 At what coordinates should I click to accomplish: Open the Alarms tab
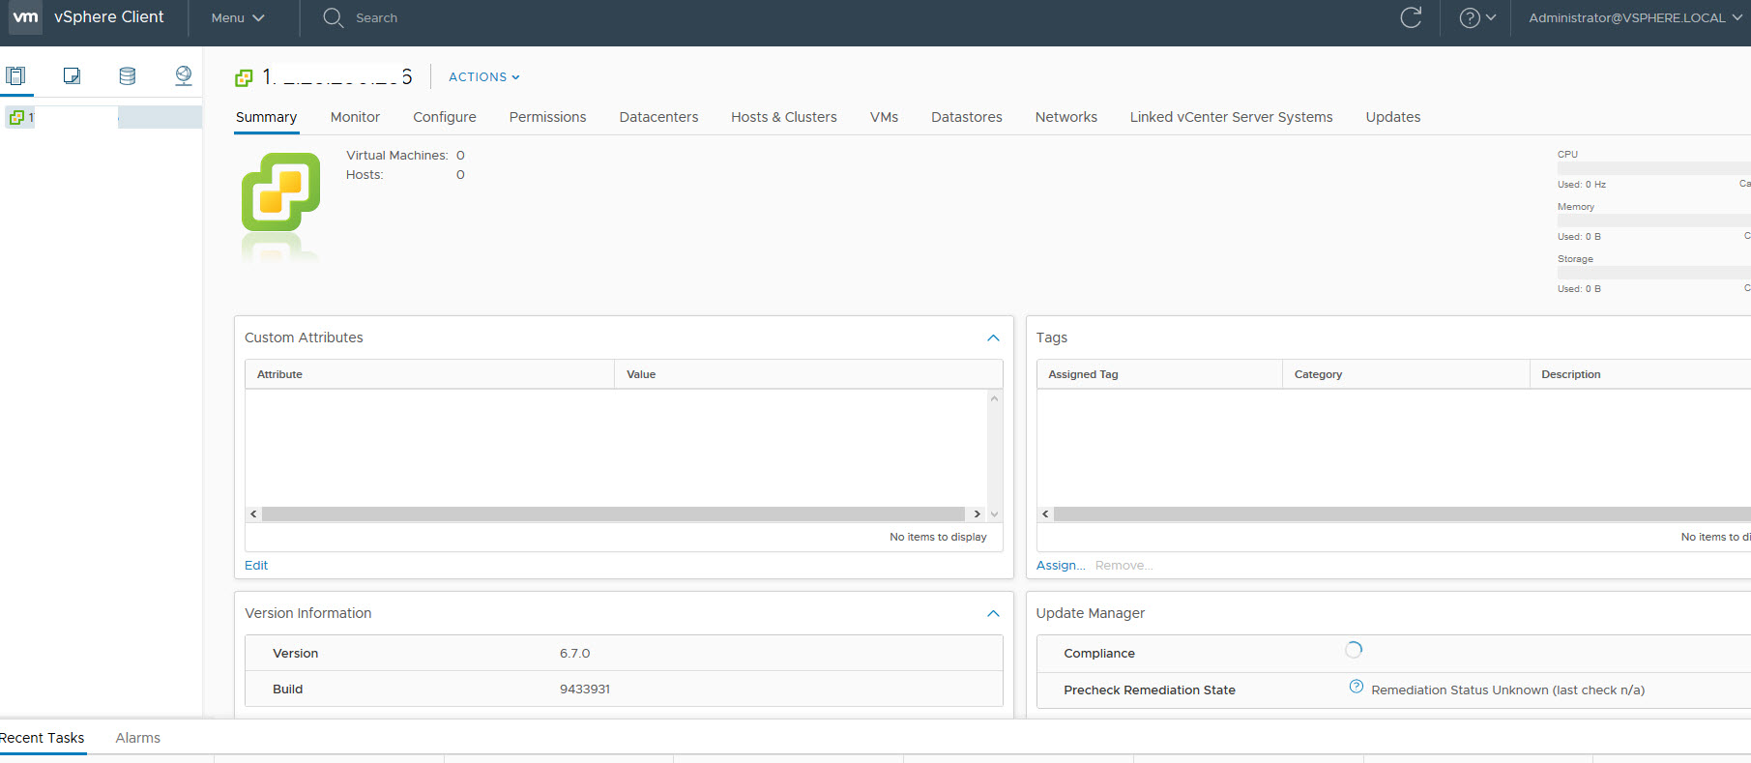[137, 738]
